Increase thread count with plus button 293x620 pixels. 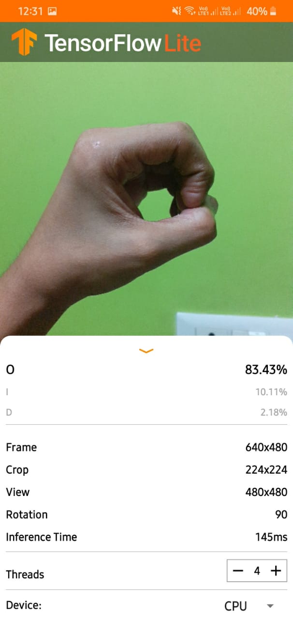coord(276,571)
